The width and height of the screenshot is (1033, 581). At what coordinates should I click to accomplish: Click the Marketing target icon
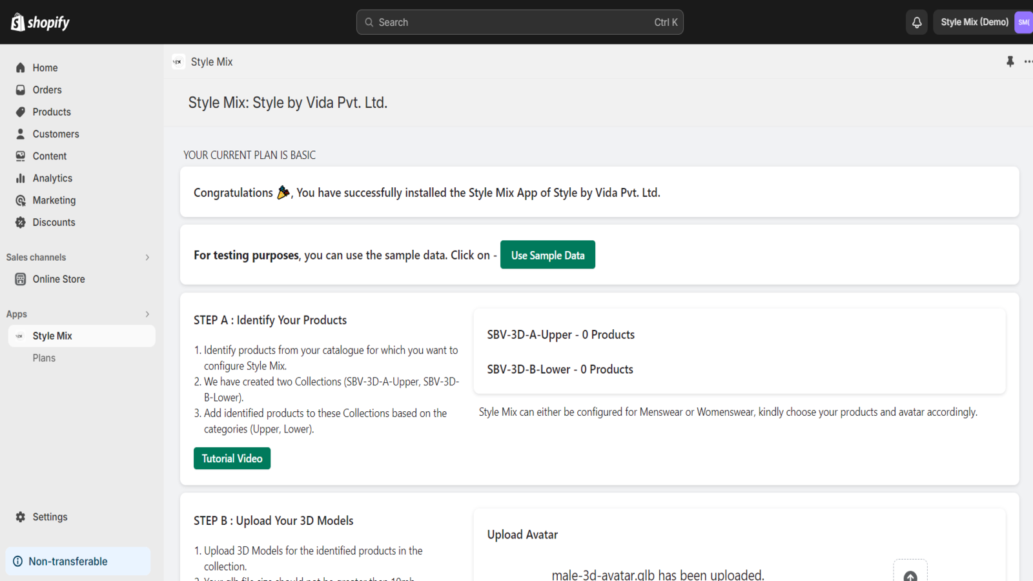(21, 200)
